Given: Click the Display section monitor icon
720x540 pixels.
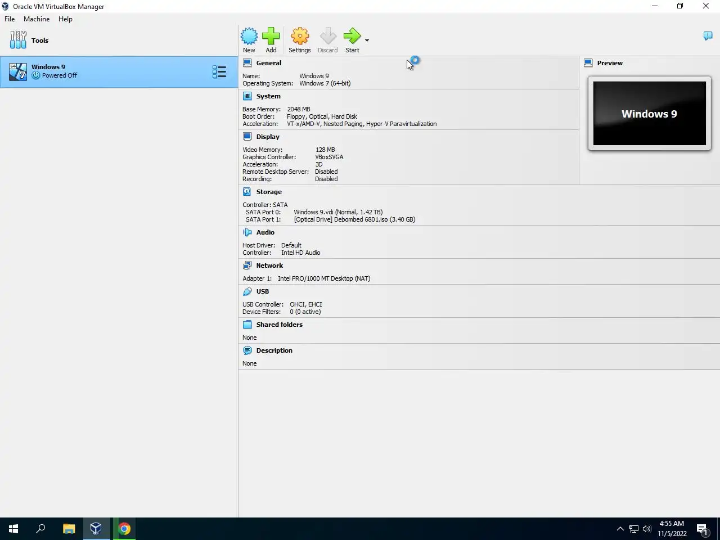Looking at the screenshot, I should (247, 137).
